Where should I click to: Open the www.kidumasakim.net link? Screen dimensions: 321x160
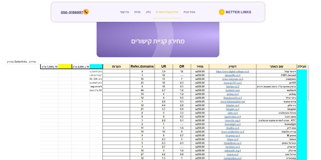click(x=233, y=101)
